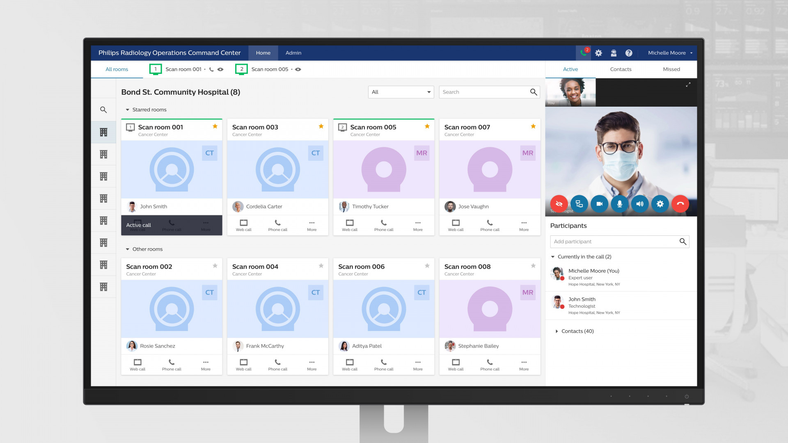Image resolution: width=788 pixels, height=443 pixels.
Task: Unstar Scan room 003
Action: click(x=321, y=126)
